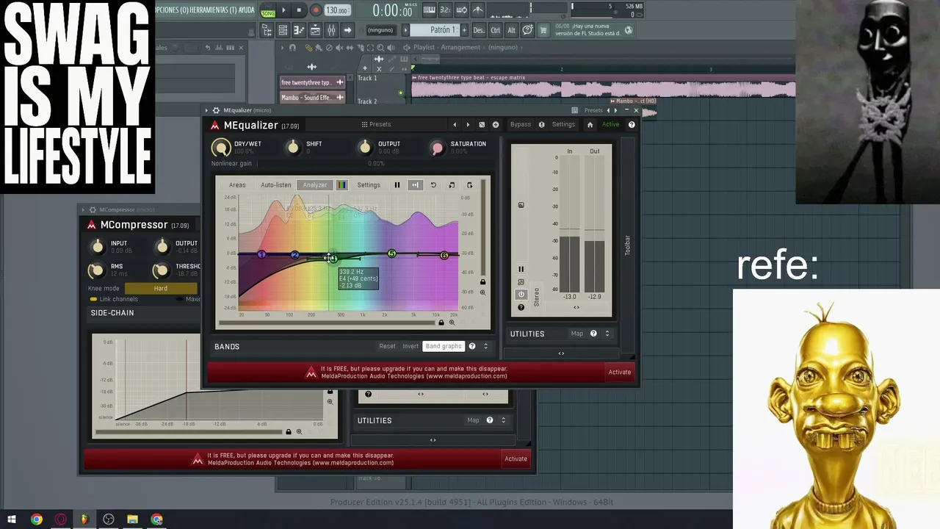The image size is (940, 529).
Task: Toggle the meter power button
Action: click(x=521, y=294)
